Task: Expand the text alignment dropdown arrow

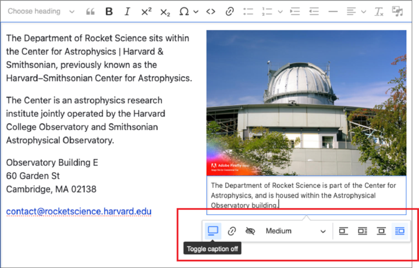Action: [x=363, y=12]
